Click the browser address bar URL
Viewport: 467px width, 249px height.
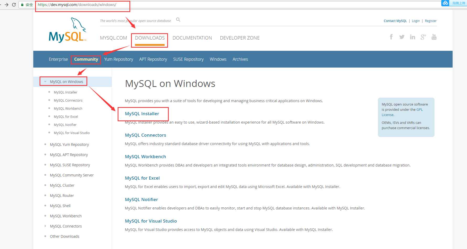[77, 5]
